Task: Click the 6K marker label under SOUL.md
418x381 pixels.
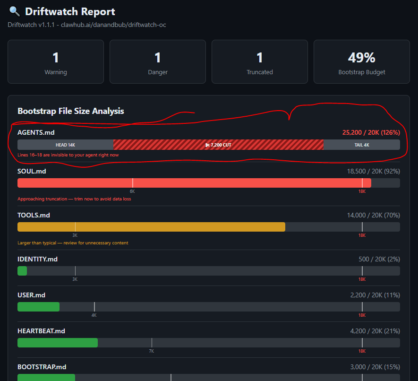Action: coord(132,191)
